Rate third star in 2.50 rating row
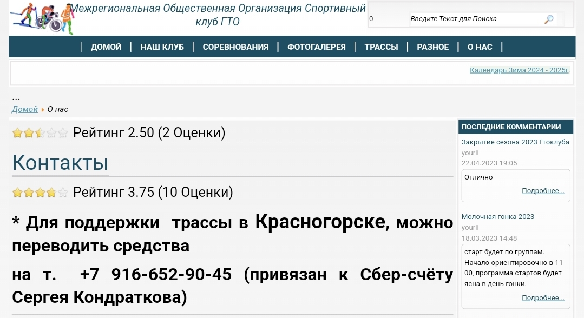The width and height of the screenshot is (584, 318). tap(40, 133)
